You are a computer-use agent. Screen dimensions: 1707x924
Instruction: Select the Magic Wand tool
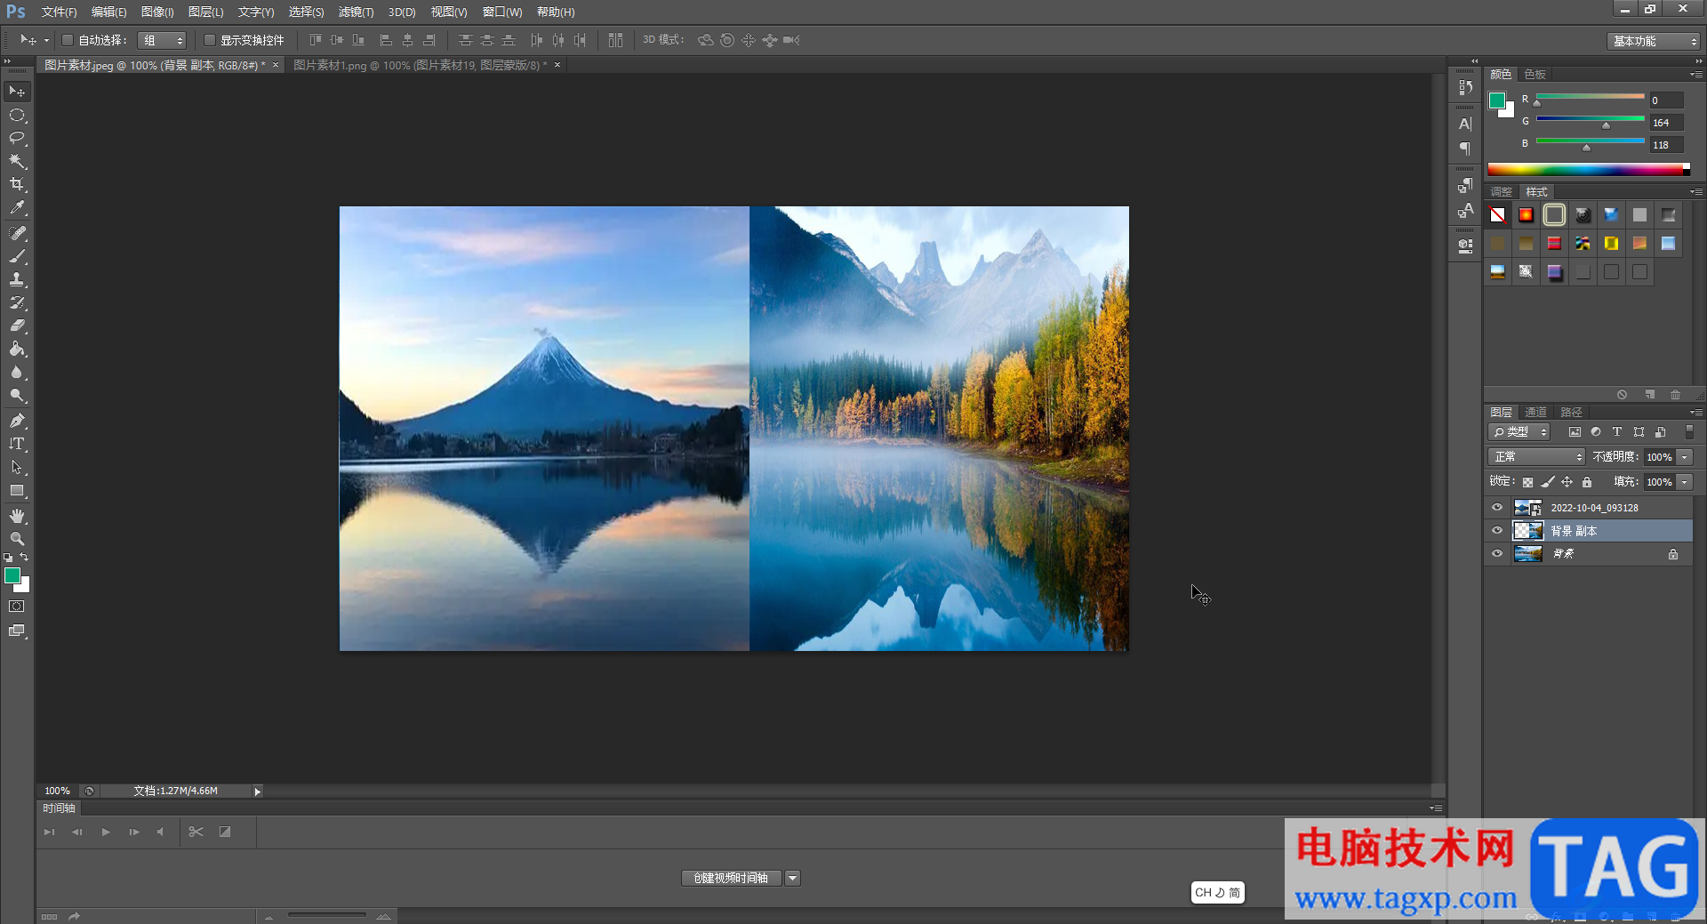17,161
